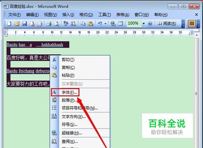Viewport: 203px width, 148px height.
Task: Open Print Preview with the magnifier page icon
Action: [56, 24]
